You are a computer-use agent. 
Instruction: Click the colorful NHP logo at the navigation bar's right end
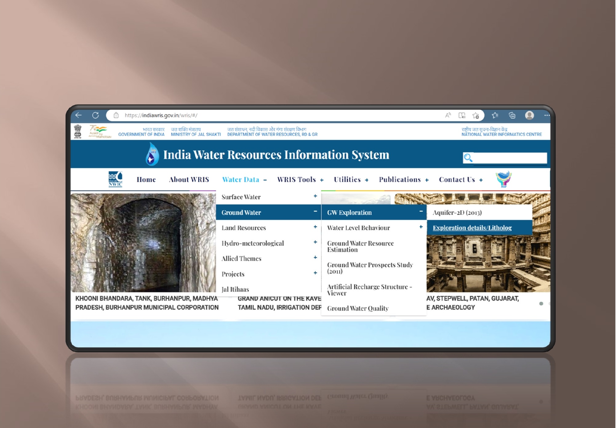[x=504, y=179]
